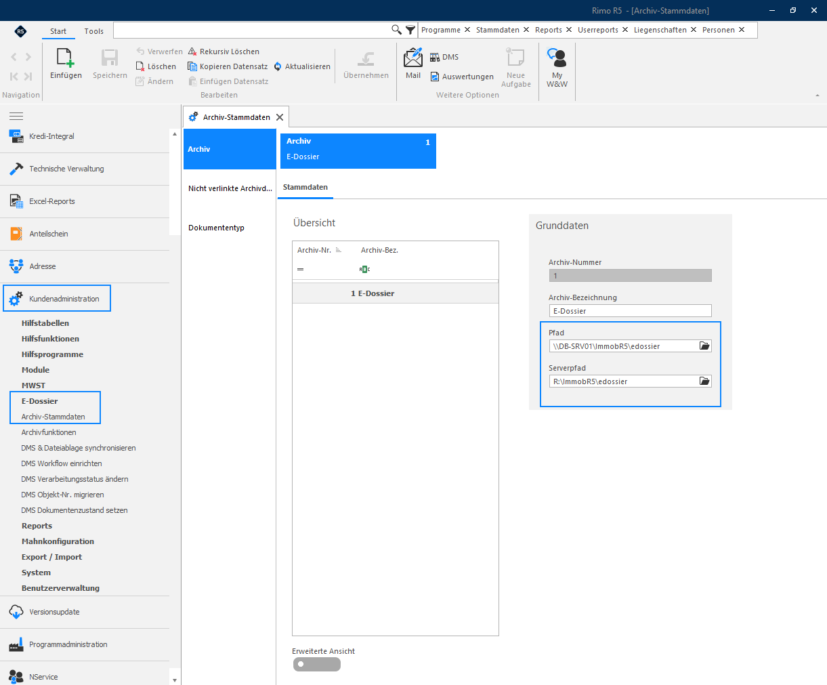
Task: Click the Archiv-Bezeichnung input field
Action: point(630,311)
